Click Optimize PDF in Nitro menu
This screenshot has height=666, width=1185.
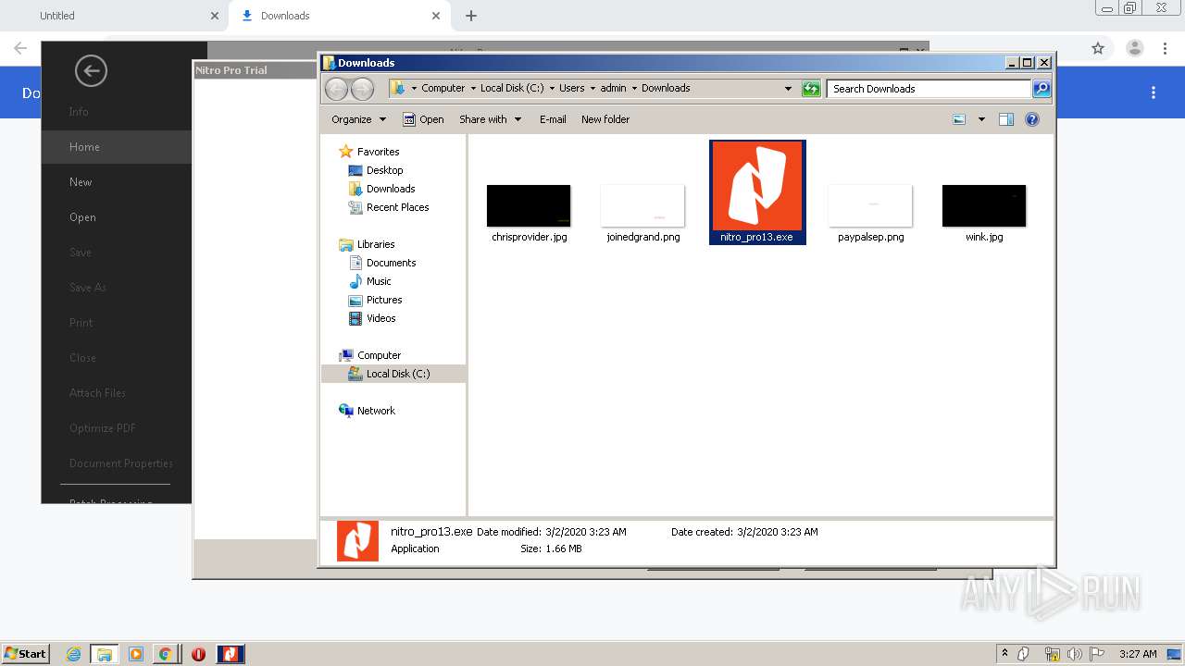(103, 428)
